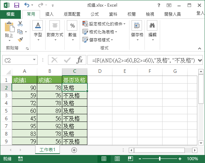Viewport: 205px width, 163px height.
Task: Select the 是否及格 header cell
Action: (x=74, y=80)
